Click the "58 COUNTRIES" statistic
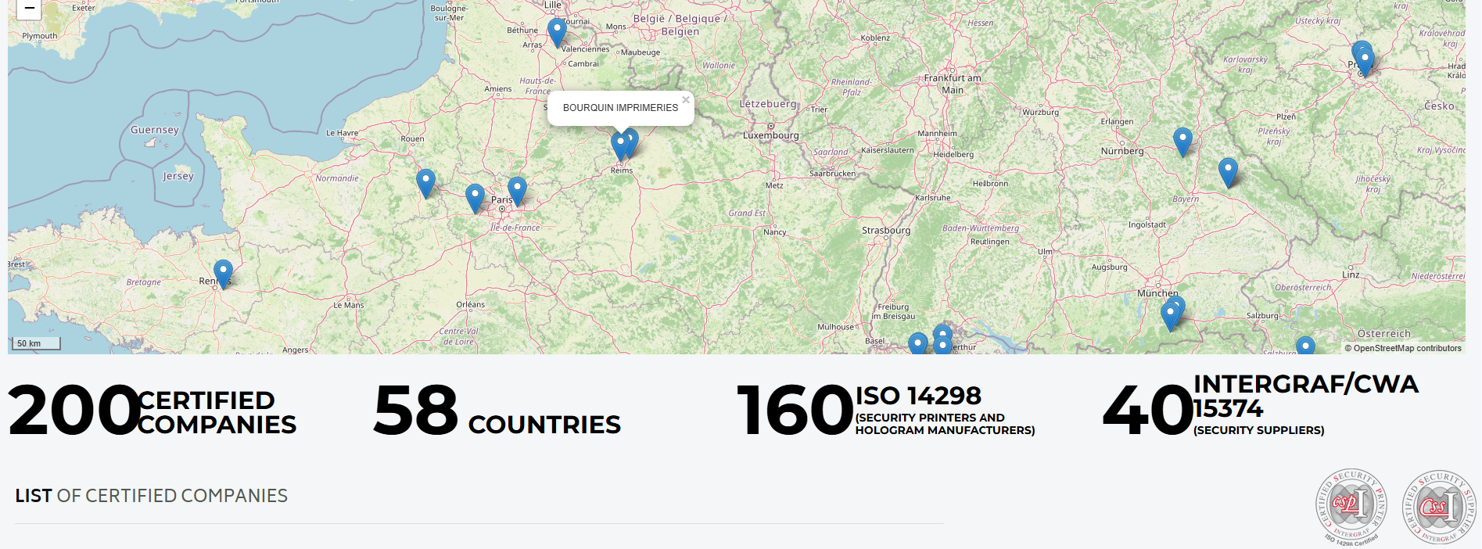 click(497, 411)
